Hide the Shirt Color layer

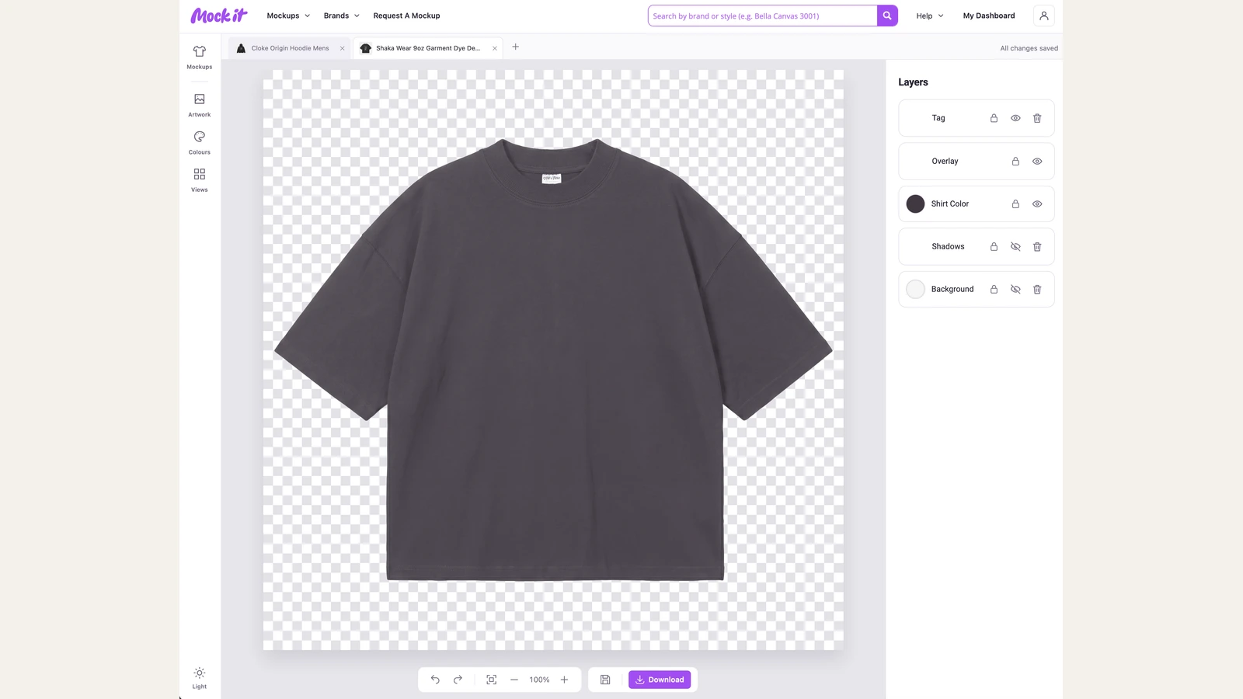pos(1037,204)
